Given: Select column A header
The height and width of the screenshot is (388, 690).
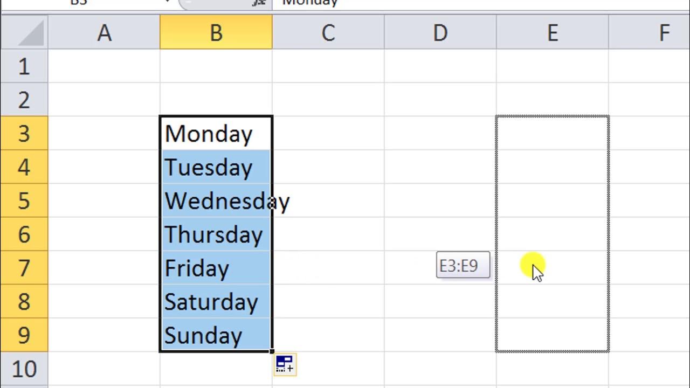Looking at the screenshot, I should [104, 33].
